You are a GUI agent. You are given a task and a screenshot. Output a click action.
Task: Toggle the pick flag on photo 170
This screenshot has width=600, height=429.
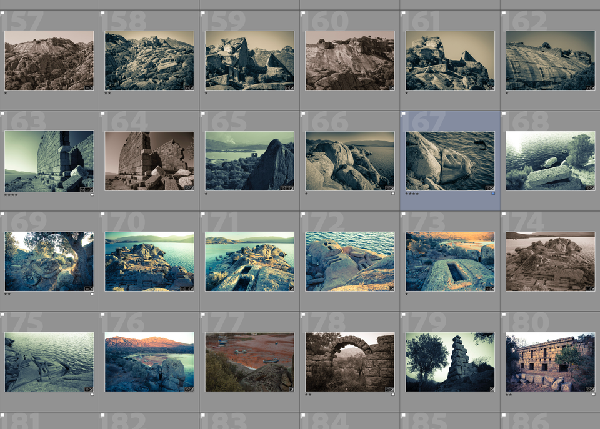[102, 215]
